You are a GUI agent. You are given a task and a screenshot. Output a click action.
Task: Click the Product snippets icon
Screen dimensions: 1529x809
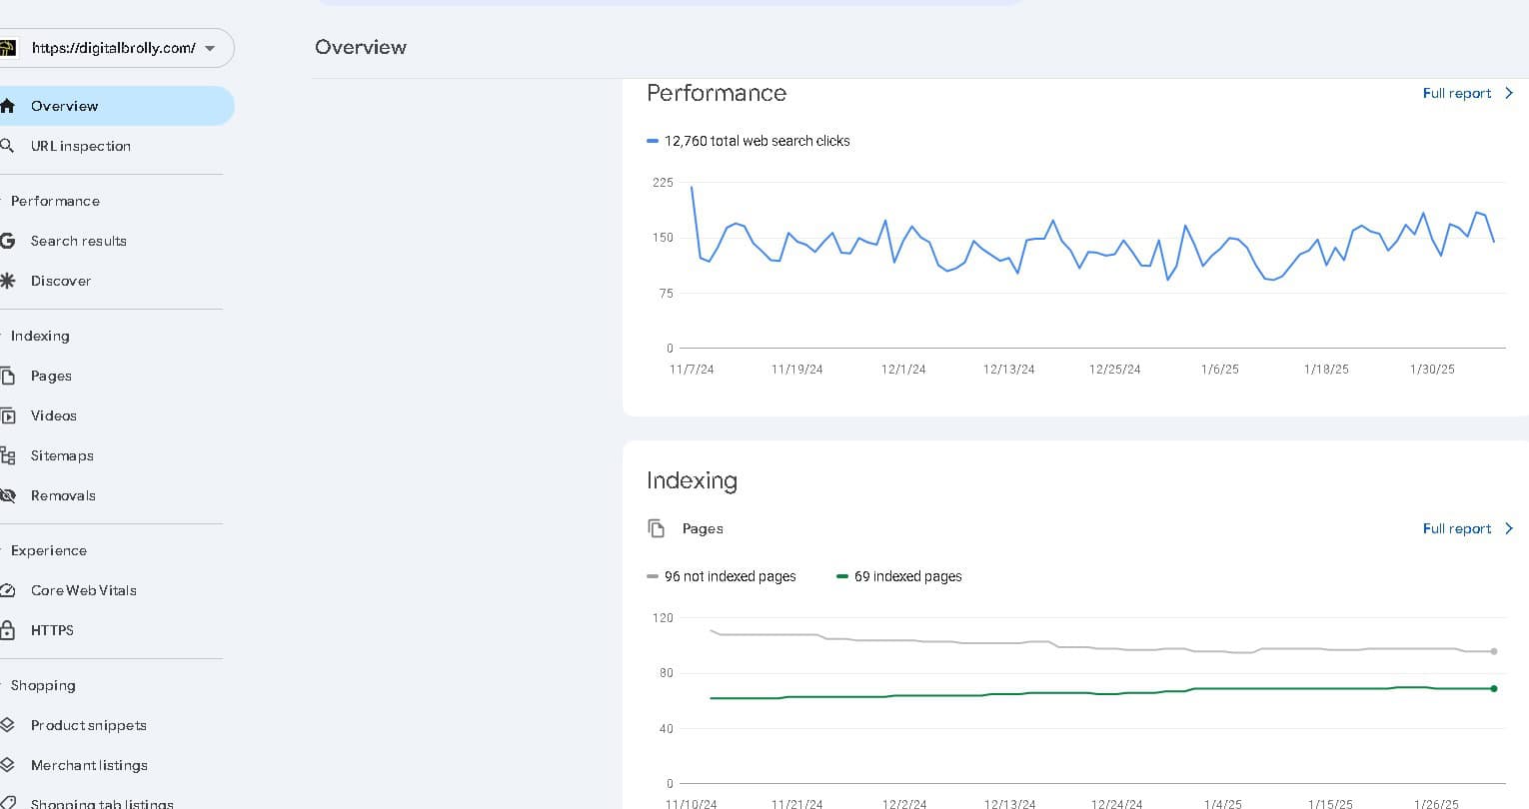tap(8, 725)
